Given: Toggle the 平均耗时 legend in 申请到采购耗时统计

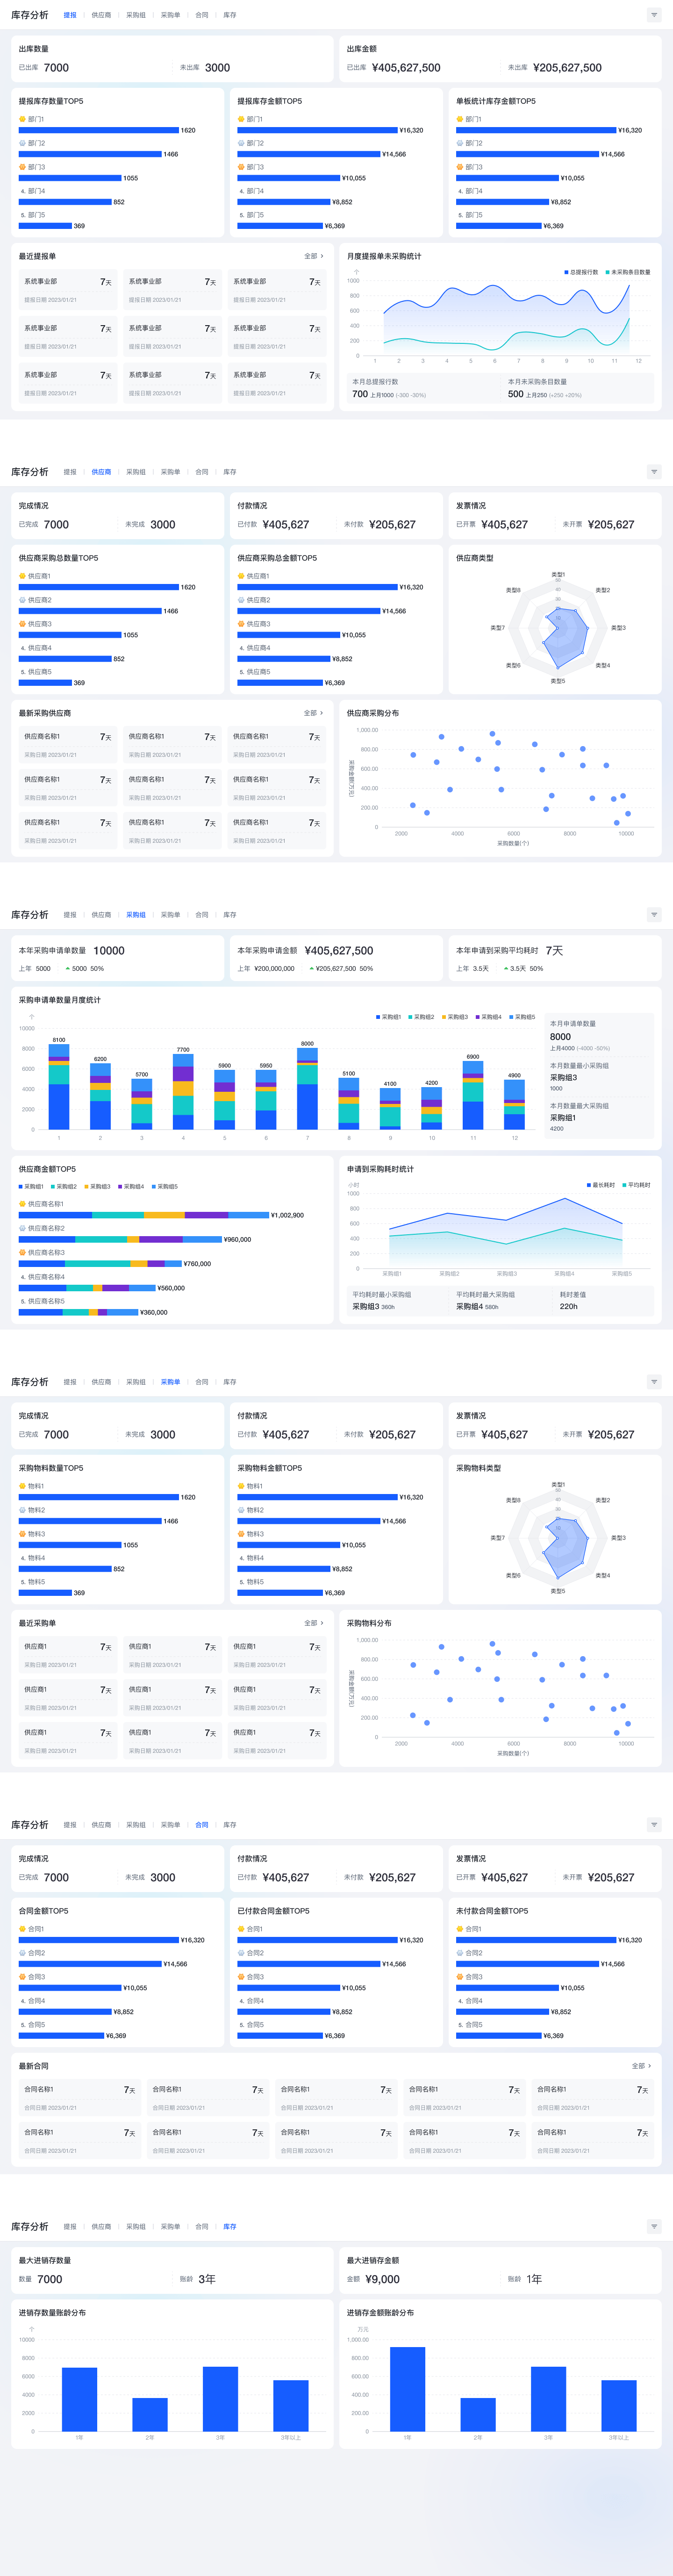Looking at the screenshot, I should pyautogui.click(x=636, y=1186).
